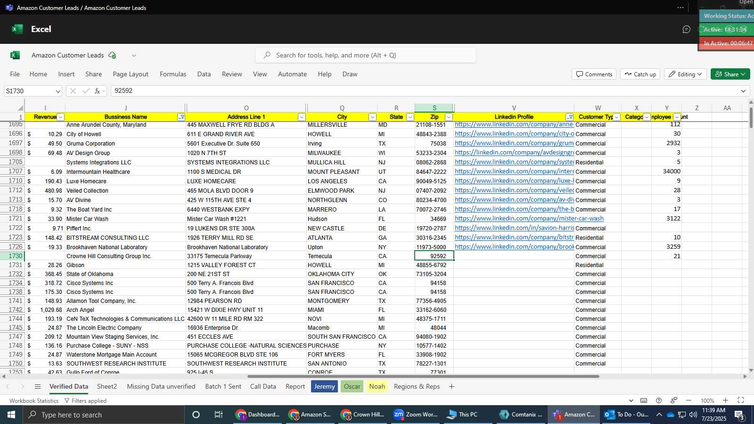This screenshot has height=424, width=754.
Task: Open the Automate ribbon tab
Action: [x=292, y=74]
